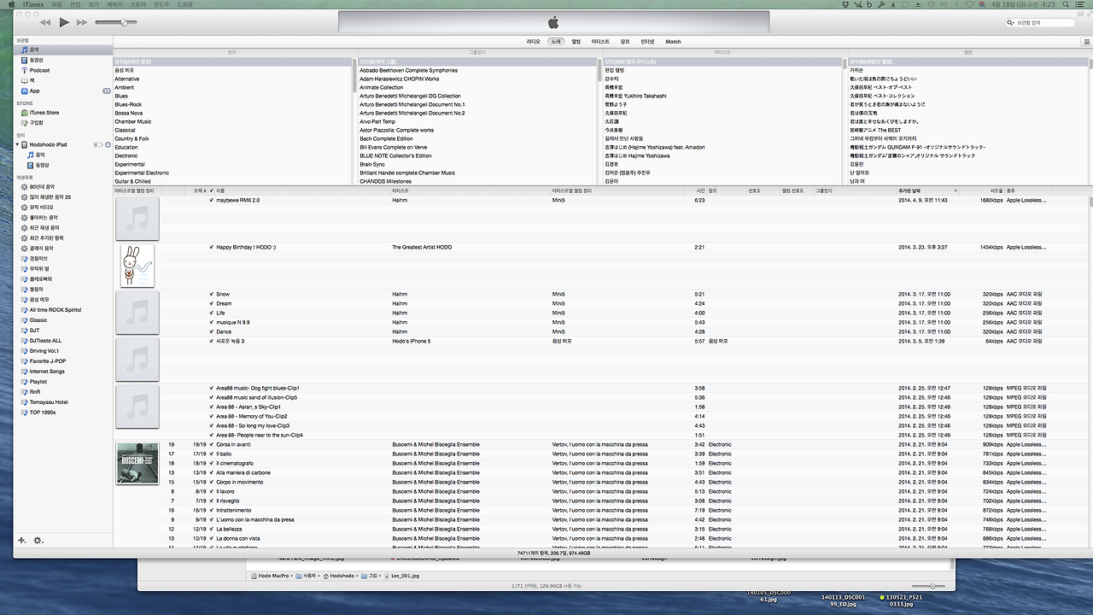Switch to the Match tab
The image size is (1093, 615).
click(x=674, y=41)
